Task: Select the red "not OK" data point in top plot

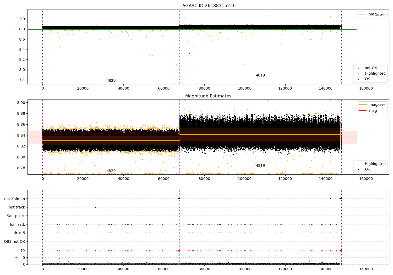Action: coord(189,53)
